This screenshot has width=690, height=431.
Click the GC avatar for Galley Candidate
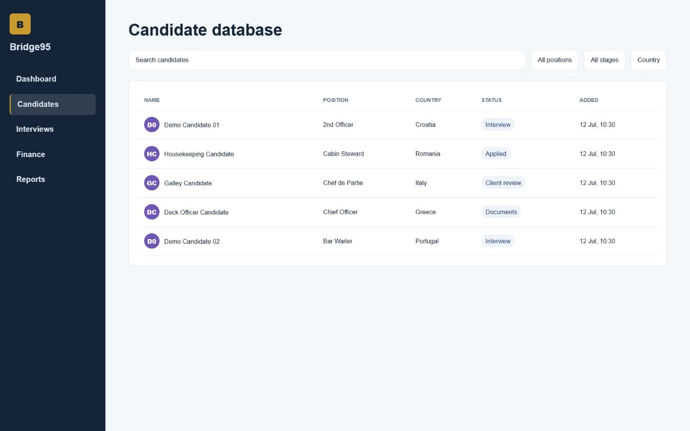pyautogui.click(x=152, y=183)
